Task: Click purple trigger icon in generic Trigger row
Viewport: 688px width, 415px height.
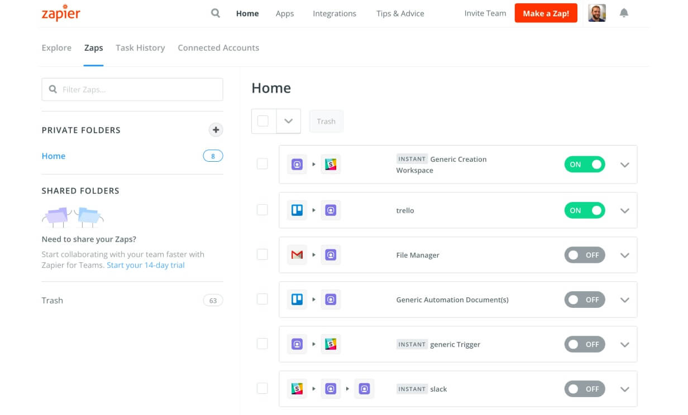Action: point(297,344)
